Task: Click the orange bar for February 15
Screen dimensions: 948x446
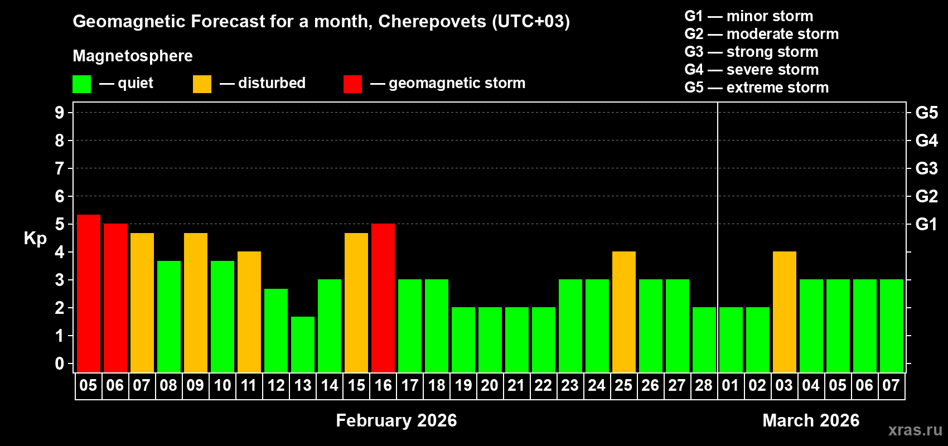Action: pos(356,303)
